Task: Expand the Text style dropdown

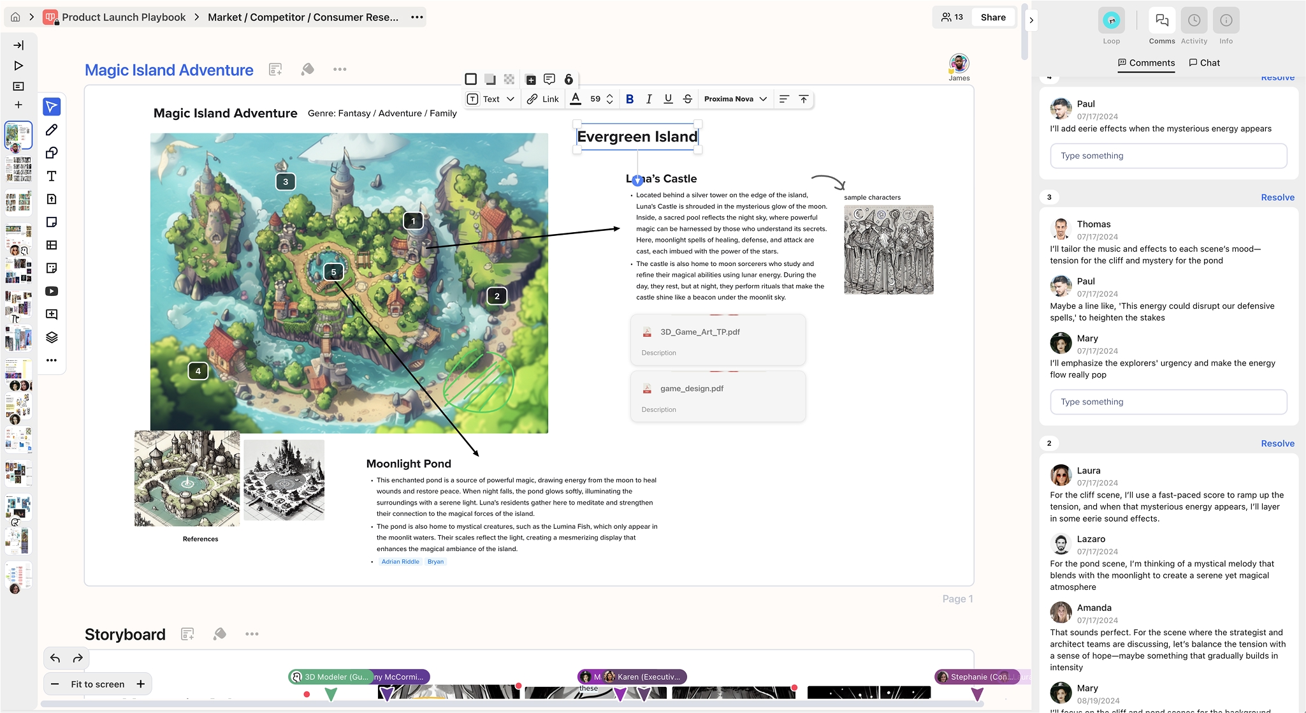Action: [x=491, y=99]
